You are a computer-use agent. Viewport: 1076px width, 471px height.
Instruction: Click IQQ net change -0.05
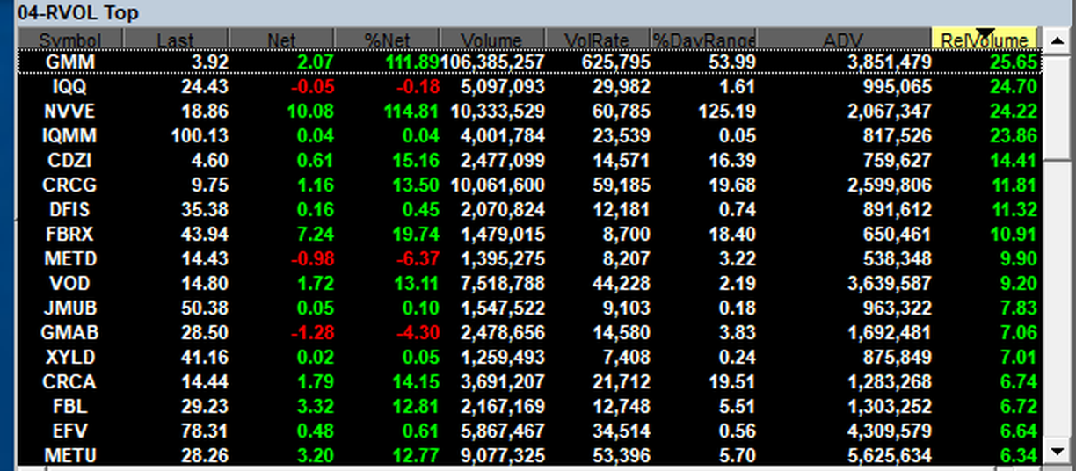coord(314,87)
